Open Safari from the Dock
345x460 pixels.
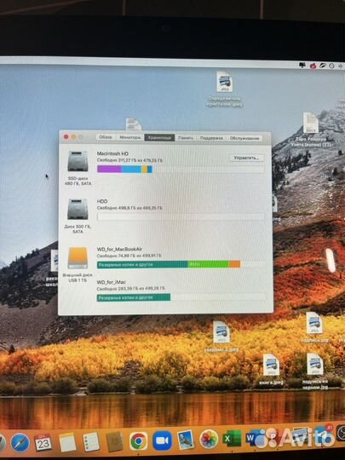click(x=20, y=442)
